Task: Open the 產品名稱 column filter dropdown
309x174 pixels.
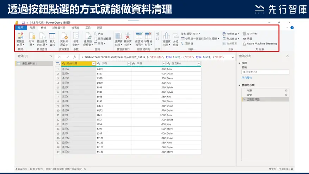Action: [94, 64]
